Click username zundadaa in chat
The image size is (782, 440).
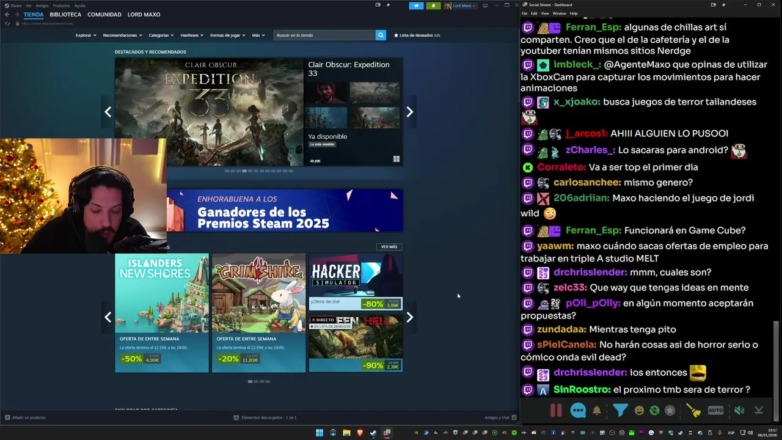tap(561, 329)
